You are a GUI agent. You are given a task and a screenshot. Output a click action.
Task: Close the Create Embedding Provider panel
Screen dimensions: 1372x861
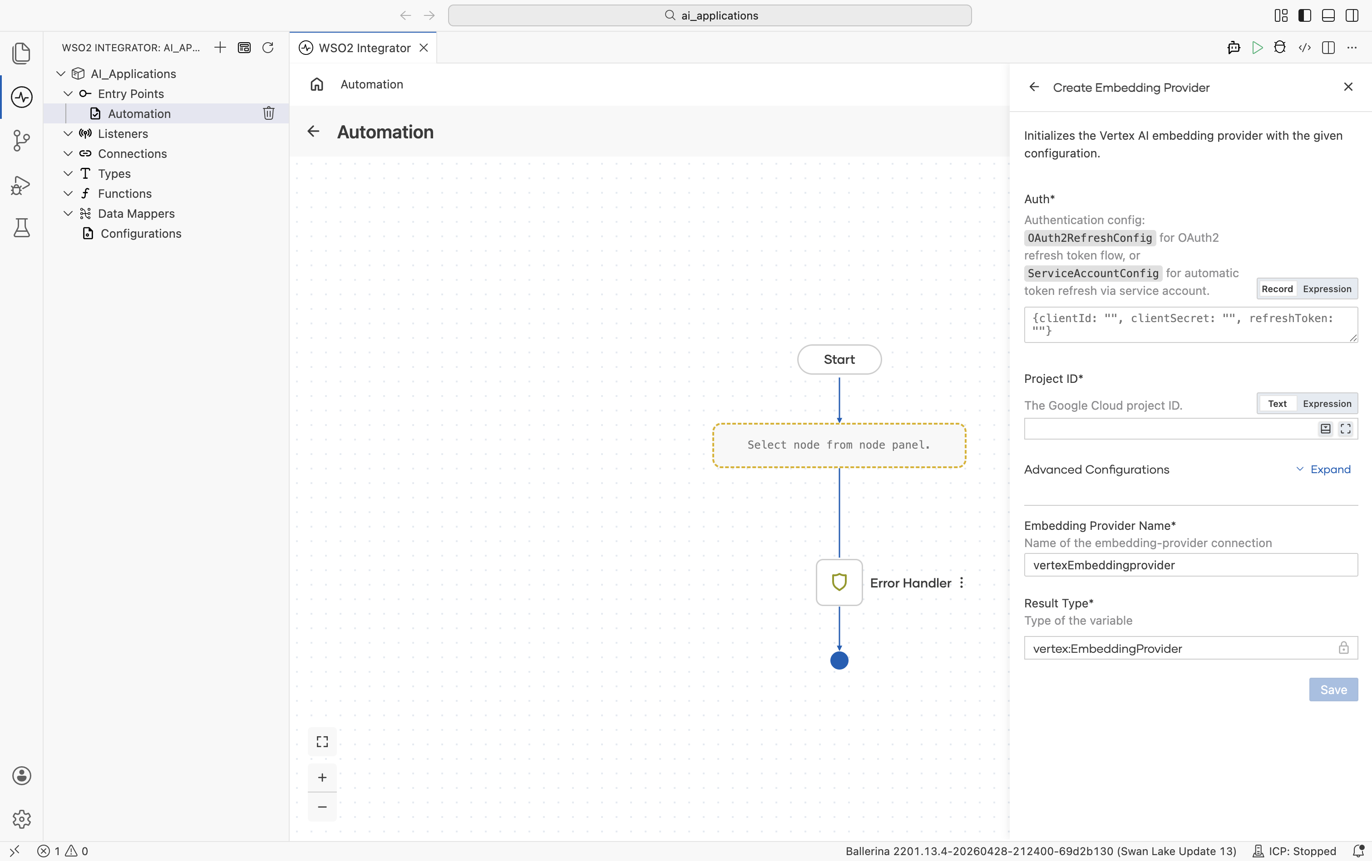coord(1348,87)
